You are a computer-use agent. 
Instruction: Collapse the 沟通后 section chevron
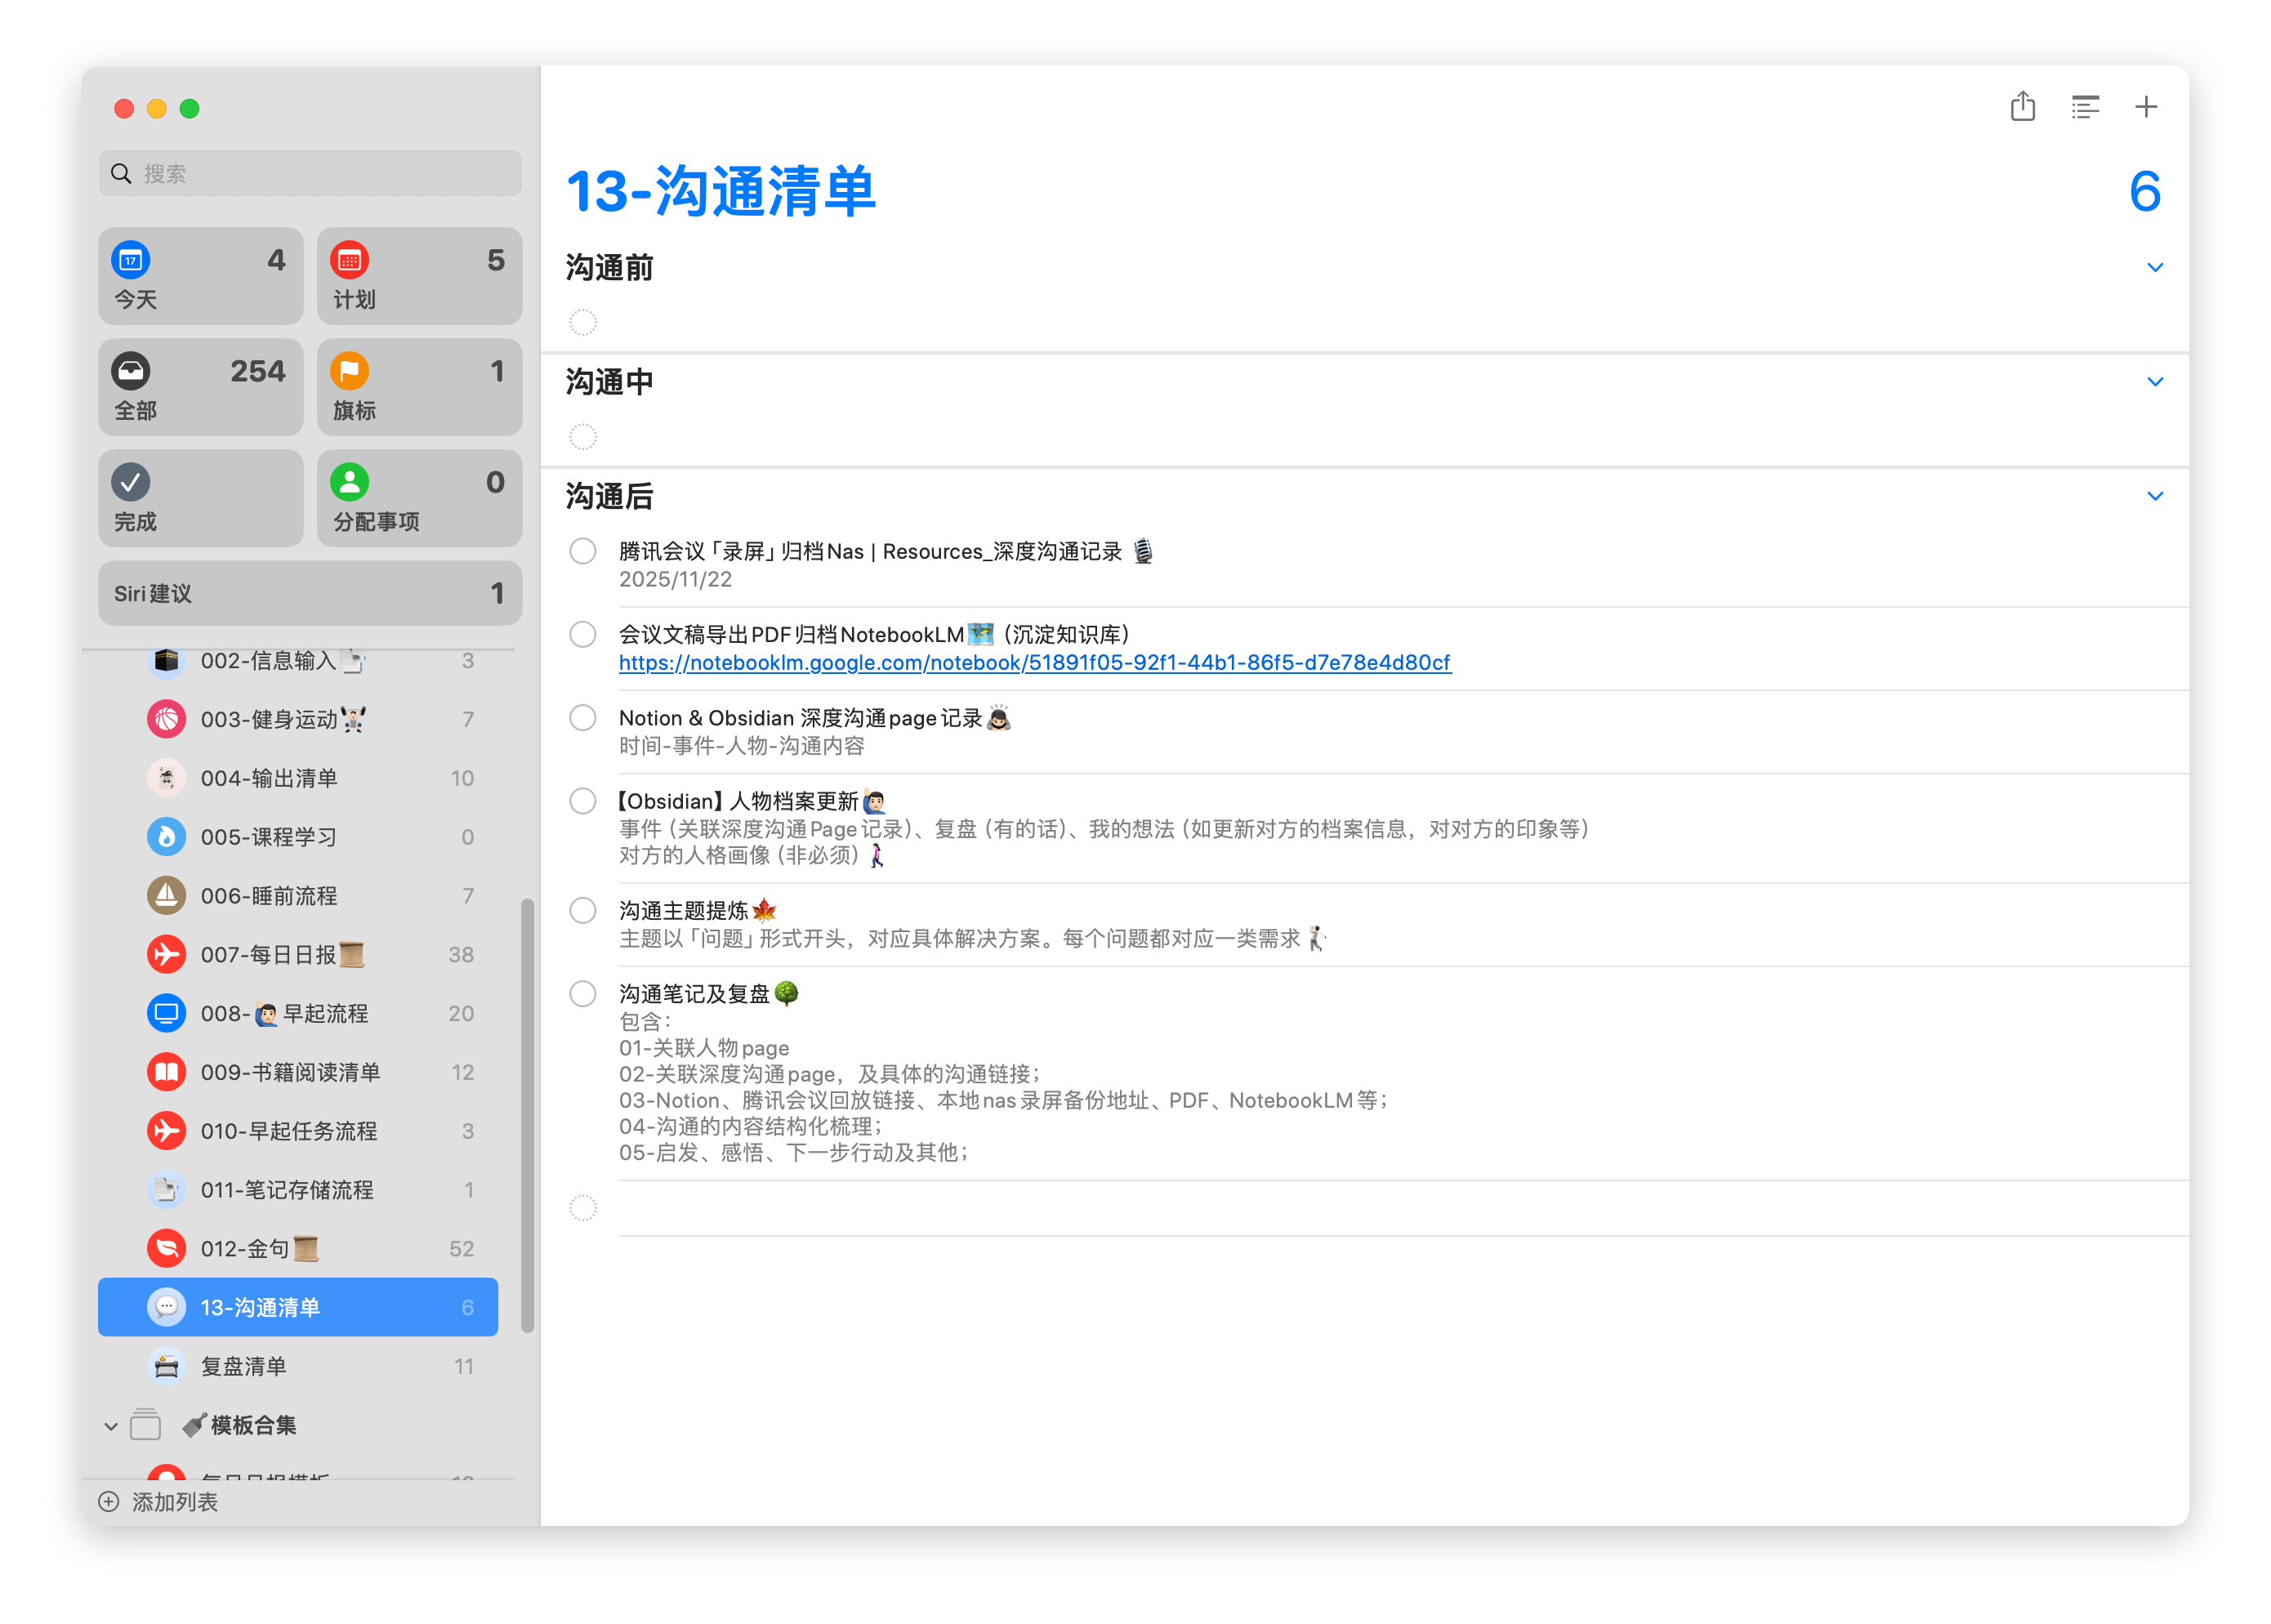point(2154,497)
